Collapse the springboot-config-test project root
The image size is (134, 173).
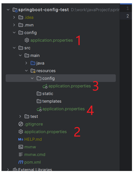(8, 10)
